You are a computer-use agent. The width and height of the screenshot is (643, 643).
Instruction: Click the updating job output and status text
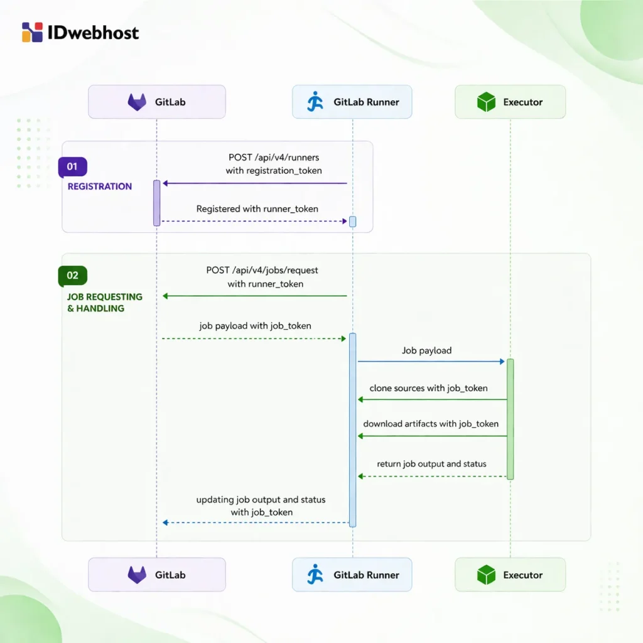[x=261, y=506]
